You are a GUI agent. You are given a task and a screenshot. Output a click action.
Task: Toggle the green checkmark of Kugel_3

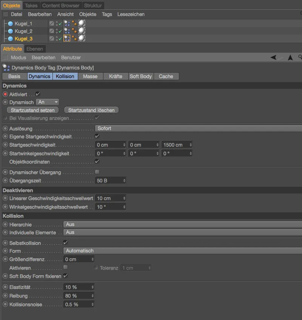click(60, 39)
